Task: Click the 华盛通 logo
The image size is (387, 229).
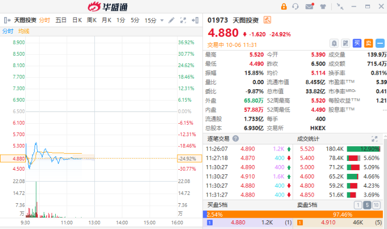Action: click(108, 7)
